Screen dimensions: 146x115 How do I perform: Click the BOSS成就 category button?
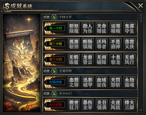(56, 105)
